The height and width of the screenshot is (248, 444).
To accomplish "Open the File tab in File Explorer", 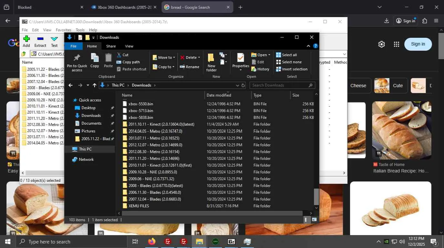I will (x=74, y=46).
